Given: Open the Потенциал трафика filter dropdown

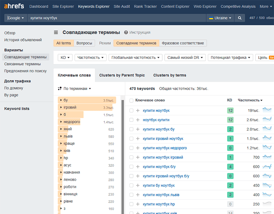Looking at the screenshot, I should pyautogui.click(x=231, y=58).
